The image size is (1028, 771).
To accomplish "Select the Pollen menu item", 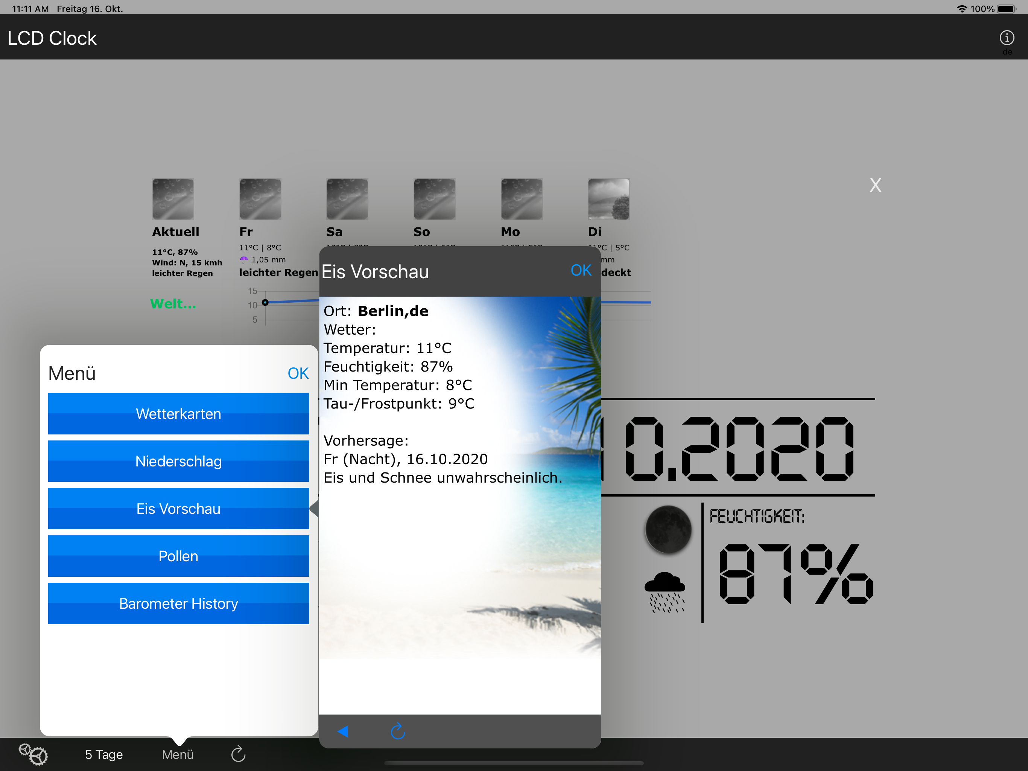I will tap(178, 556).
